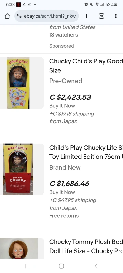Open tab switcher showing 13 tabs
Viewport: 123px width, 273px height.
pyautogui.click(x=101, y=16)
